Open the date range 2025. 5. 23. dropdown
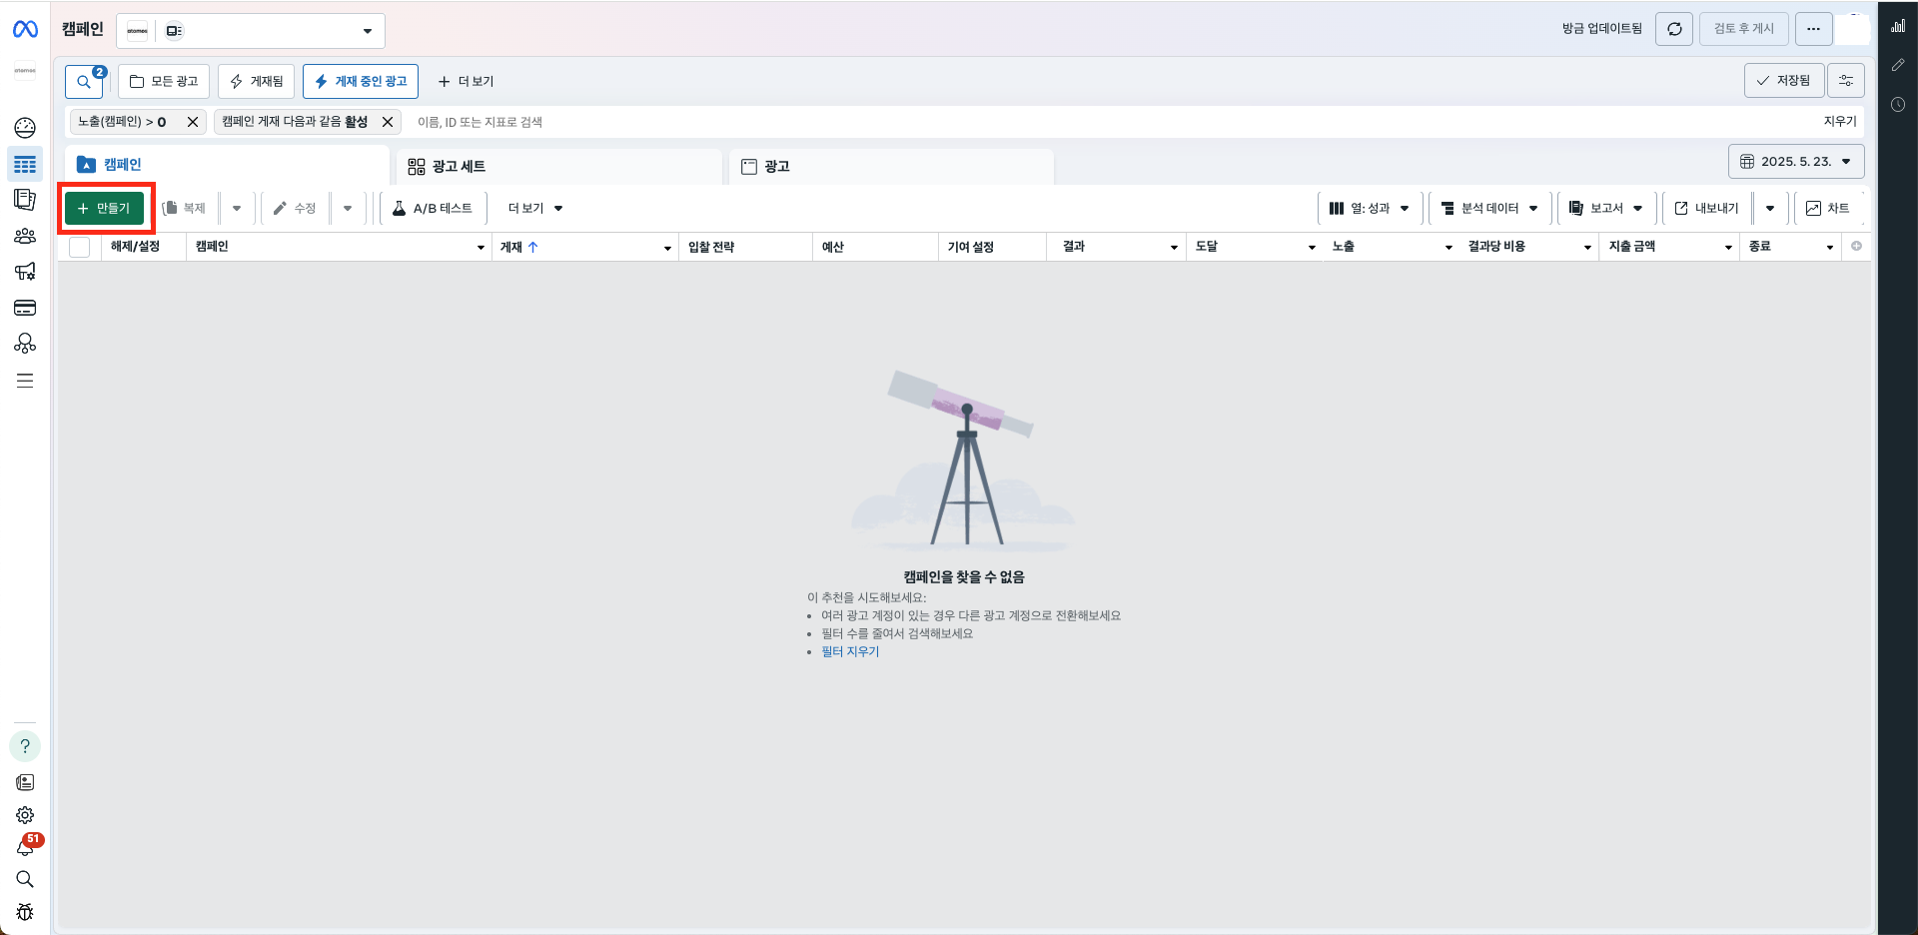Viewport: 1918px width, 935px height. (x=1795, y=162)
